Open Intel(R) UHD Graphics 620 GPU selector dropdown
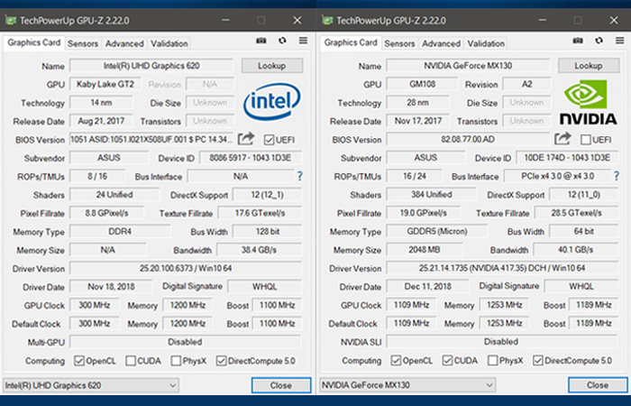Screen dimensions: 631x406 coord(91,385)
